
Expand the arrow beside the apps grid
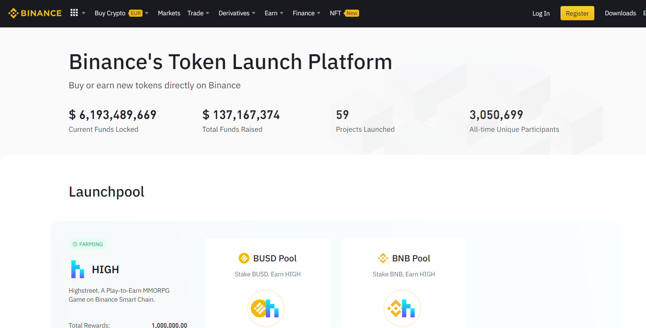tap(84, 13)
